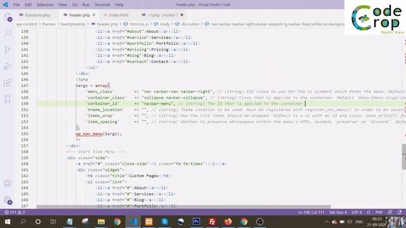Click the vertical scrollbar thumb of editor
Viewport: 406px width, 228px height.
pos(403,157)
